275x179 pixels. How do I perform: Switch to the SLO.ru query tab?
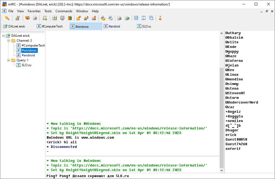[x=152, y=26]
